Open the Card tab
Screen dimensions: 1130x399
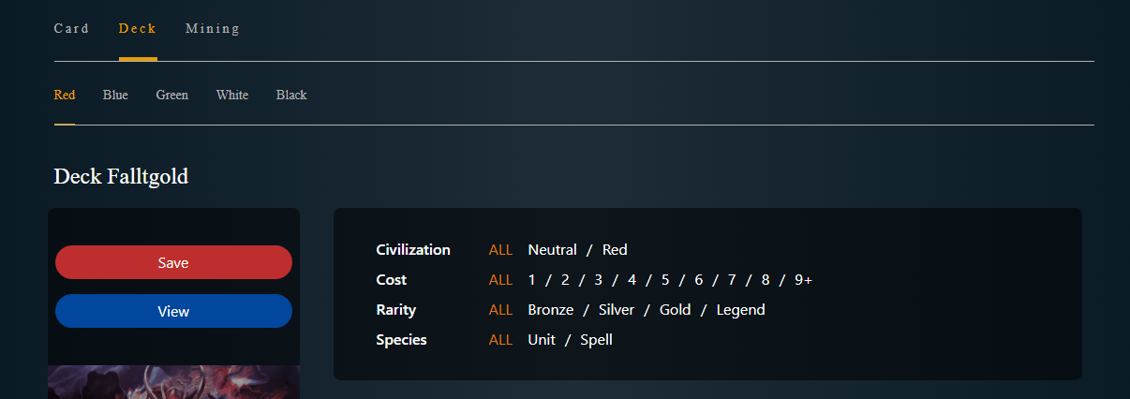(71, 28)
